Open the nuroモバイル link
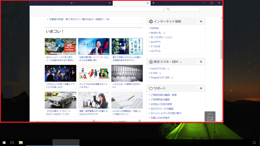Image resolution: width=260 pixels, height=146 pixels. click(x=158, y=69)
